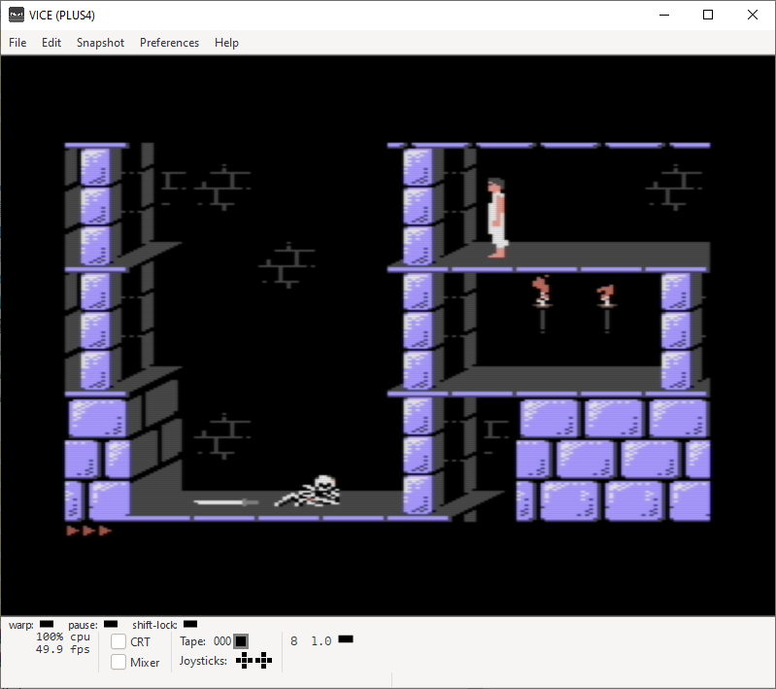Viewport: 776px width, 689px height.
Task: Open the Preferences menu
Action: pos(169,43)
